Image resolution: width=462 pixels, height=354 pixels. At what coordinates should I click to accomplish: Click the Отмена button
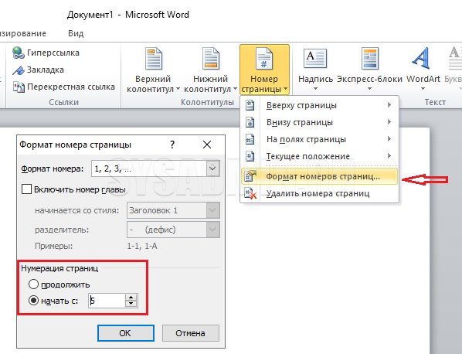pyautogui.click(x=191, y=333)
